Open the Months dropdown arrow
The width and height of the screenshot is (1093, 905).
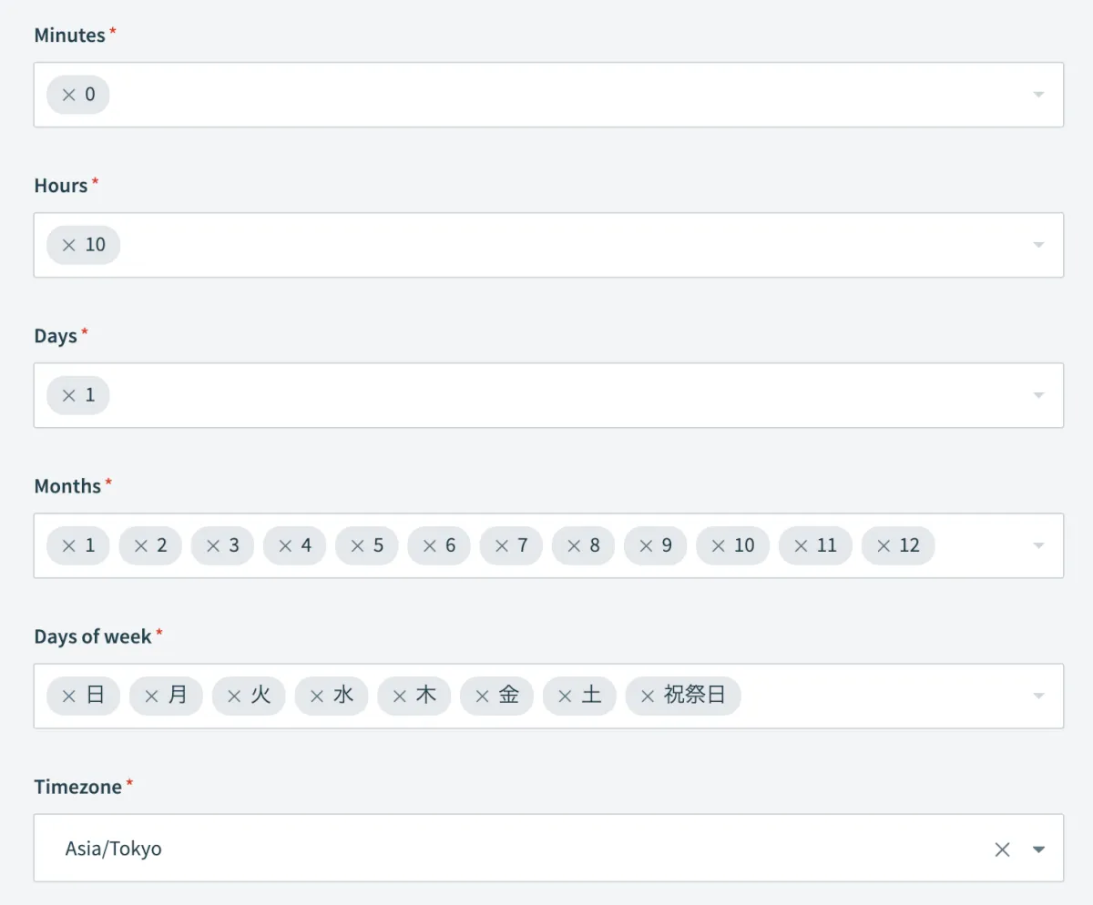point(1038,545)
